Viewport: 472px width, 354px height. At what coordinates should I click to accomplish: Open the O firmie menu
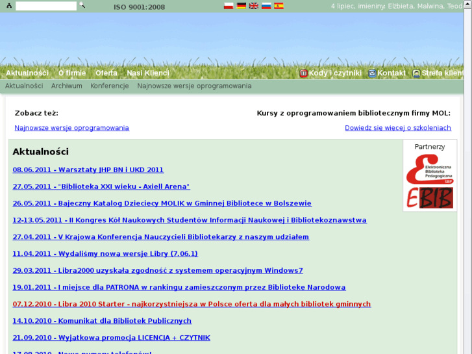72,73
